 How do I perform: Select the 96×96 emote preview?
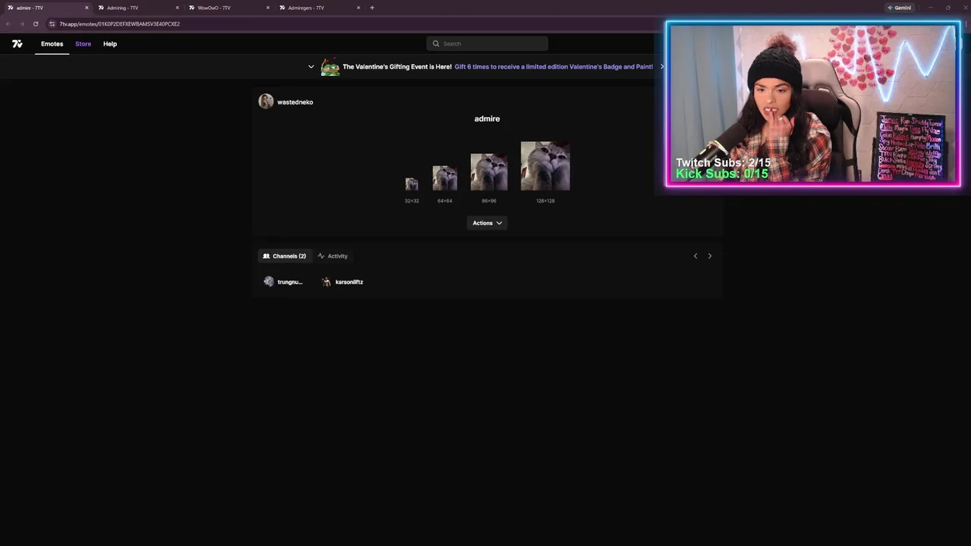coord(489,172)
